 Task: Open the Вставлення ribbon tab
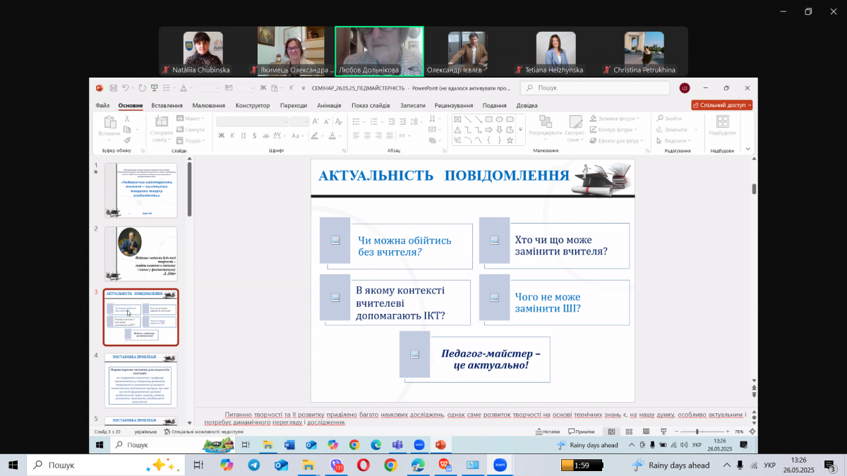click(167, 106)
